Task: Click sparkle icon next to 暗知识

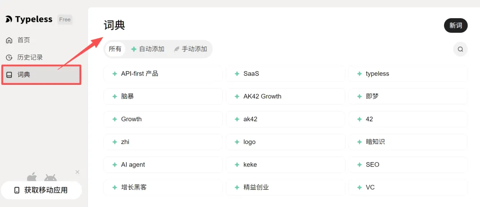Action: tap(360, 142)
